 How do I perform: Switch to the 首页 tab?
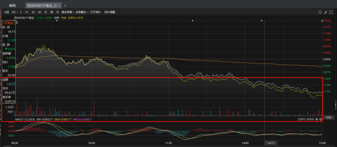pyautogui.click(x=12, y=5)
